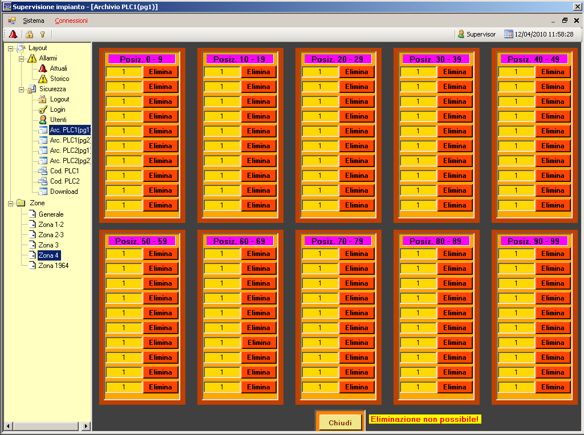The width and height of the screenshot is (584, 435).
Task: Open the Connessioni menu
Action: click(71, 21)
